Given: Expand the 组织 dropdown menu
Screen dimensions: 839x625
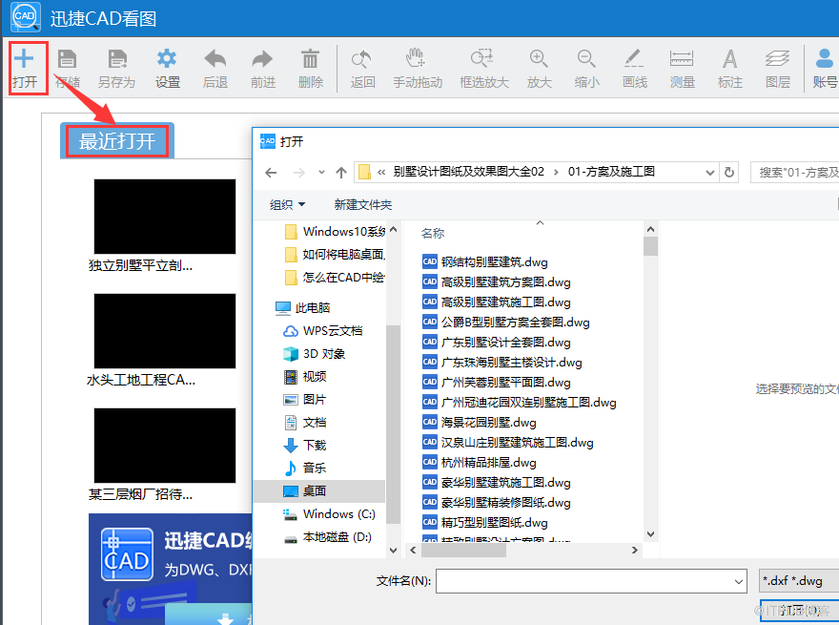Looking at the screenshot, I should 288,204.
